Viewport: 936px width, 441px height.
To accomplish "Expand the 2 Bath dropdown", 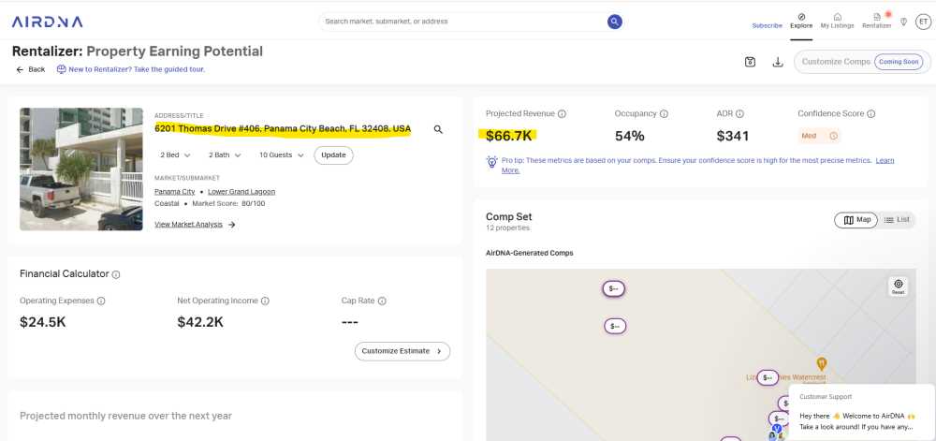I will (224, 154).
